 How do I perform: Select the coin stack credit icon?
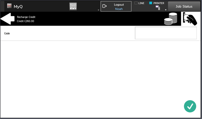point(171,19)
